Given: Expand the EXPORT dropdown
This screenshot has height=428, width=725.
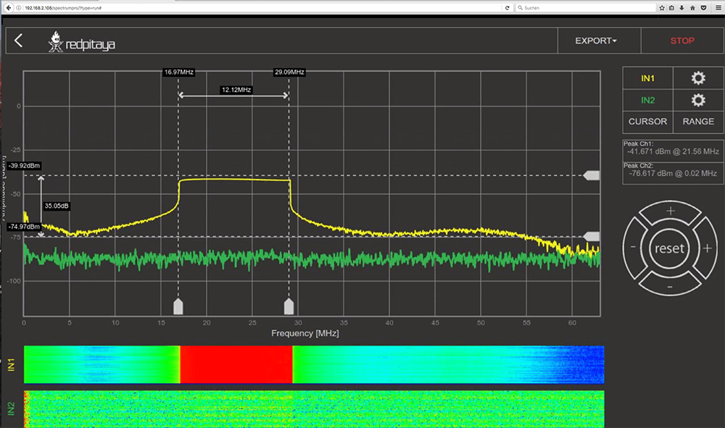Looking at the screenshot, I should [596, 41].
